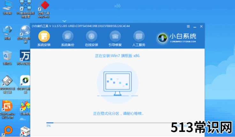
Task: Switch to 引导修复 tab in toolbar
Action: (115, 39)
